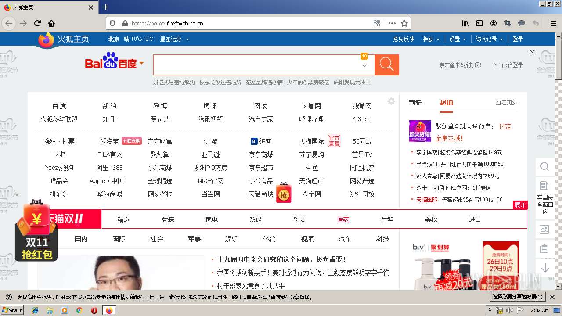
Task: Close the 双11 floating red packet ad
Action: (17, 195)
